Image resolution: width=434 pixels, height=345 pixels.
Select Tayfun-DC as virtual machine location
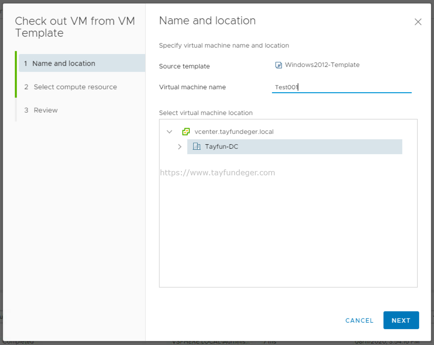point(222,146)
